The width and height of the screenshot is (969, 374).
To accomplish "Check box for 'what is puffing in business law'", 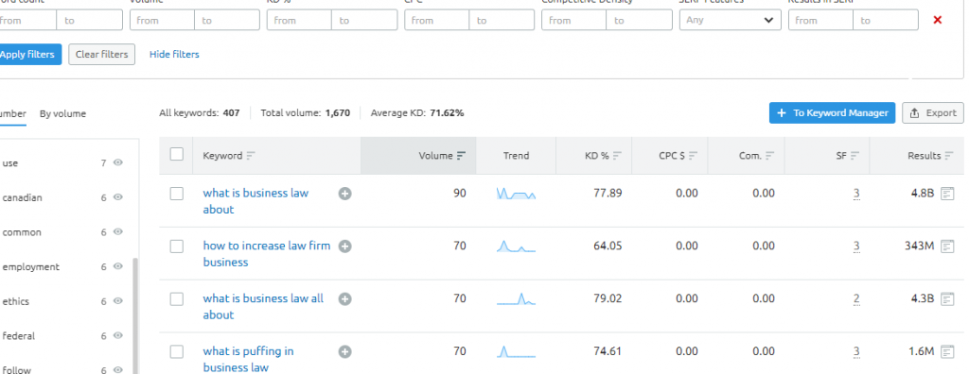I will tap(177, 351).
